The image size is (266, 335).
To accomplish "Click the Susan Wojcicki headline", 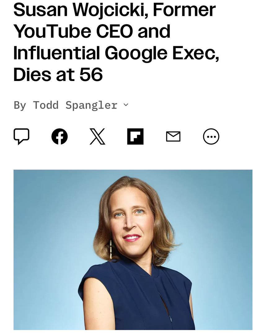I will tap(116, 42).
